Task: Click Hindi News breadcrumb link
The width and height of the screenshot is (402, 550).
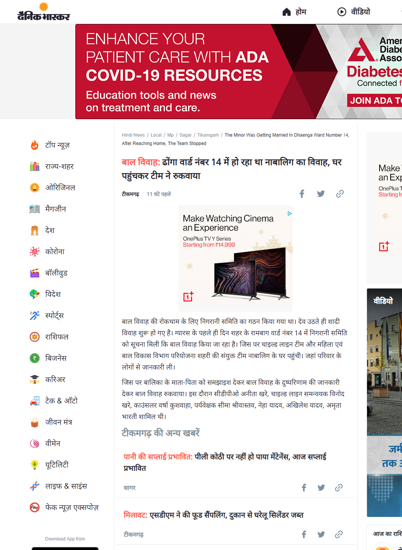Action: pyautogui.click(x=133, y=135)
